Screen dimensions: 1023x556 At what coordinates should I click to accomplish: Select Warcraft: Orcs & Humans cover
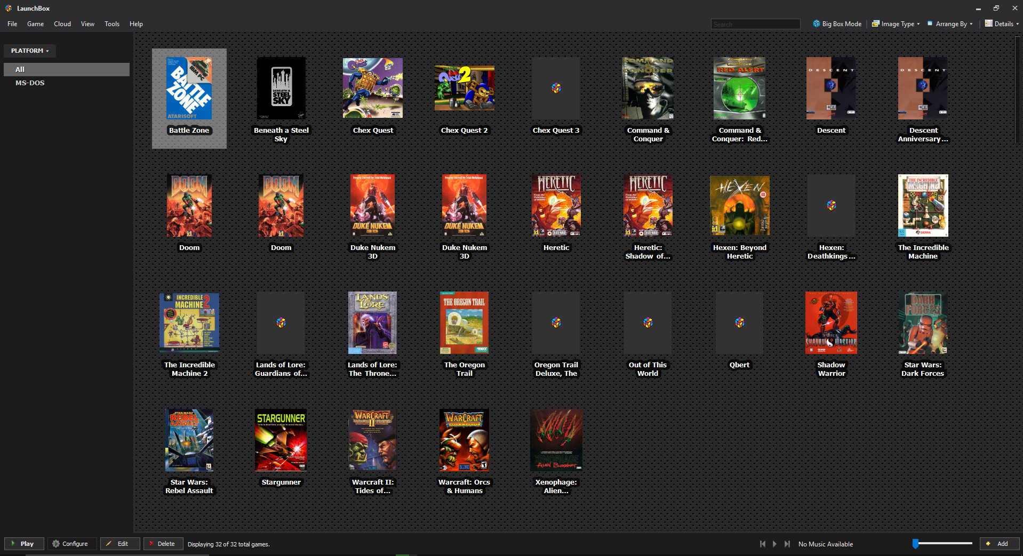465,440
